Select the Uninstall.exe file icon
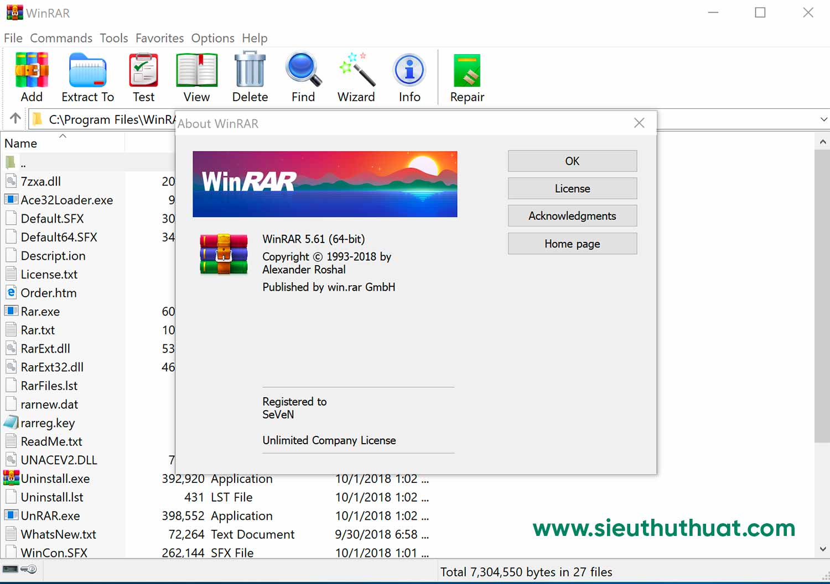Image resolution: width=830 pixels, height=584 pixels. [11, 478]
